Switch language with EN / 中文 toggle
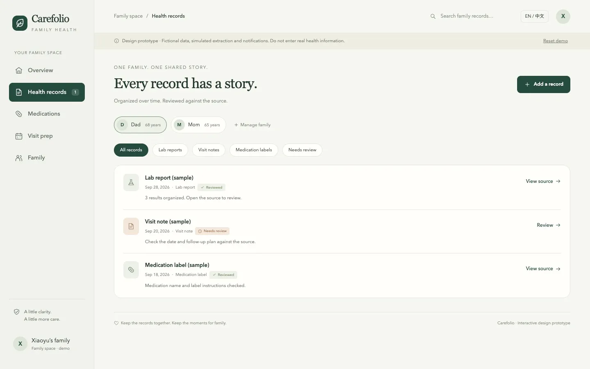 [534, 16]
